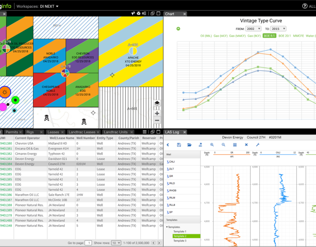Select Oil (BBL) chart unit

206,36
